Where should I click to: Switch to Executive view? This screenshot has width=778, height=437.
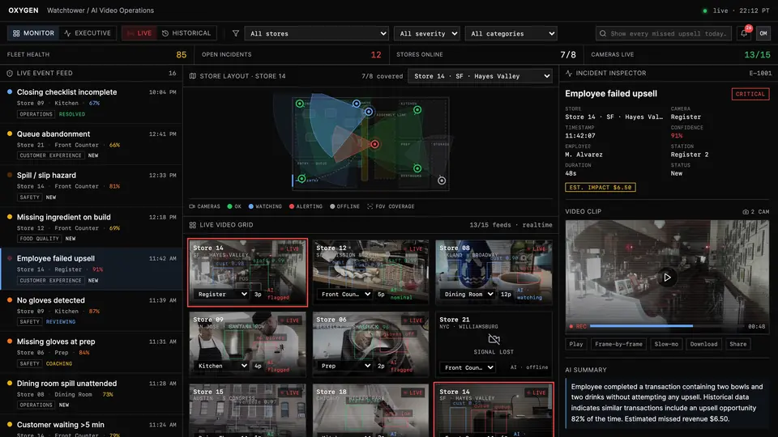pyautogui.click(x=88, y=33)
